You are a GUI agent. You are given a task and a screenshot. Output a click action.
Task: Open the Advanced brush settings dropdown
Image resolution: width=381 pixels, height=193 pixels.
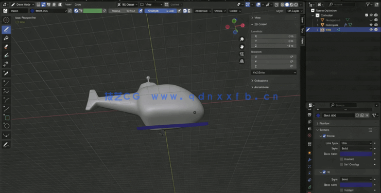203,11
